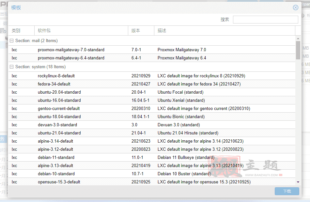This screenshot has width=310, height=202.
Task: Sort by the 软件包 column header
Action: (81, 31)
